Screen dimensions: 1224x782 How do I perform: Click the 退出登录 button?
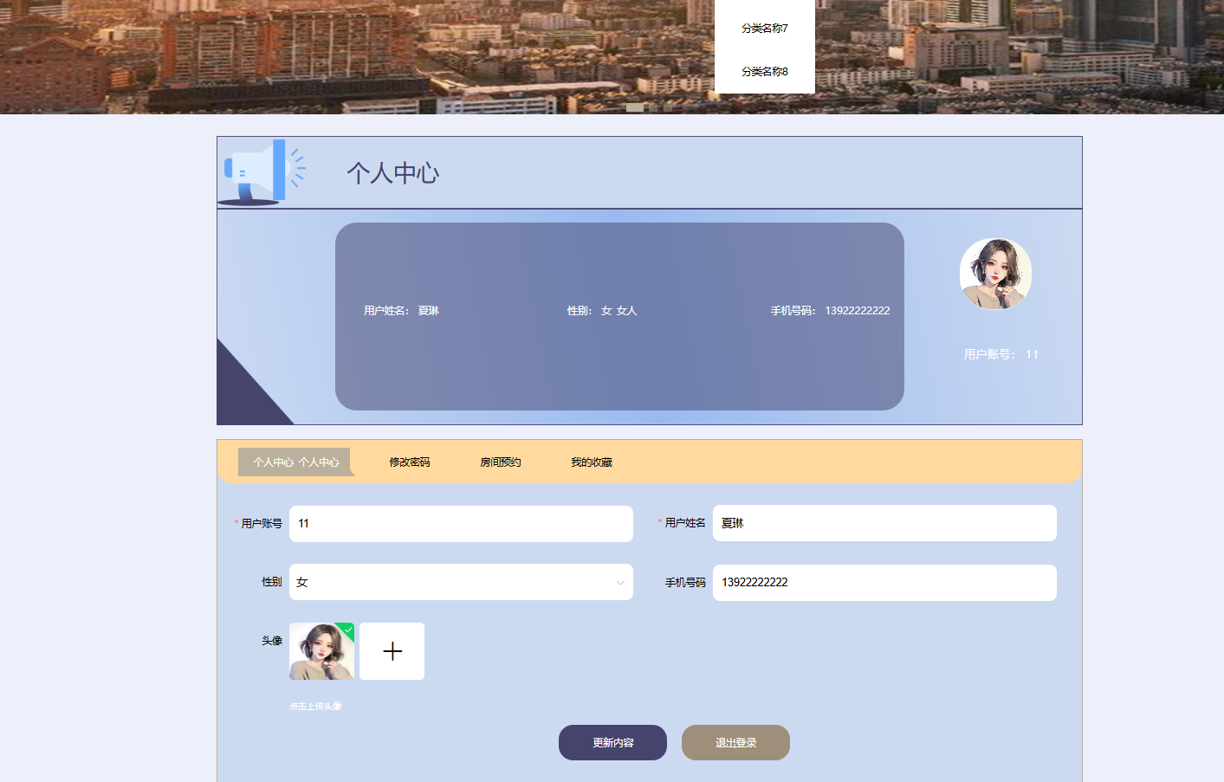[735, 743]
